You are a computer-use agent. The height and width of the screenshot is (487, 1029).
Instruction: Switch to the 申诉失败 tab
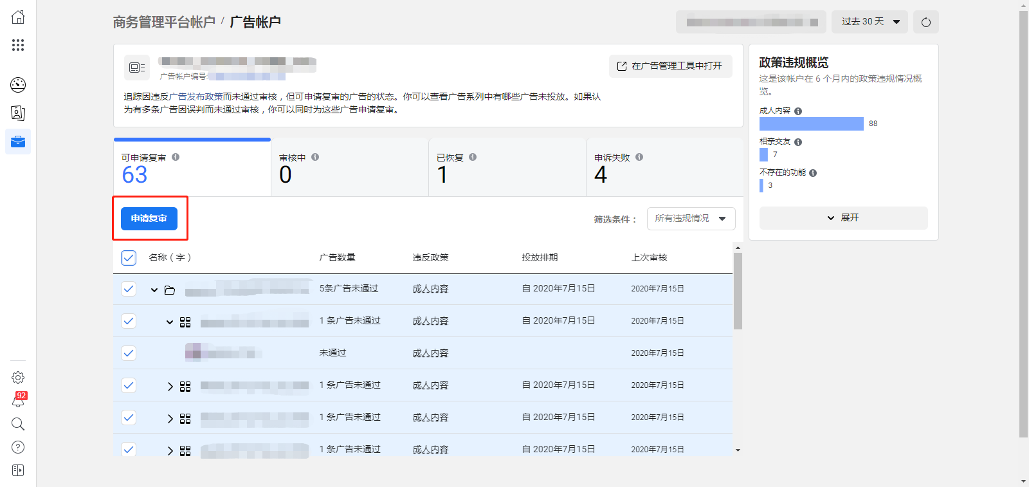[x=664, y=167]
